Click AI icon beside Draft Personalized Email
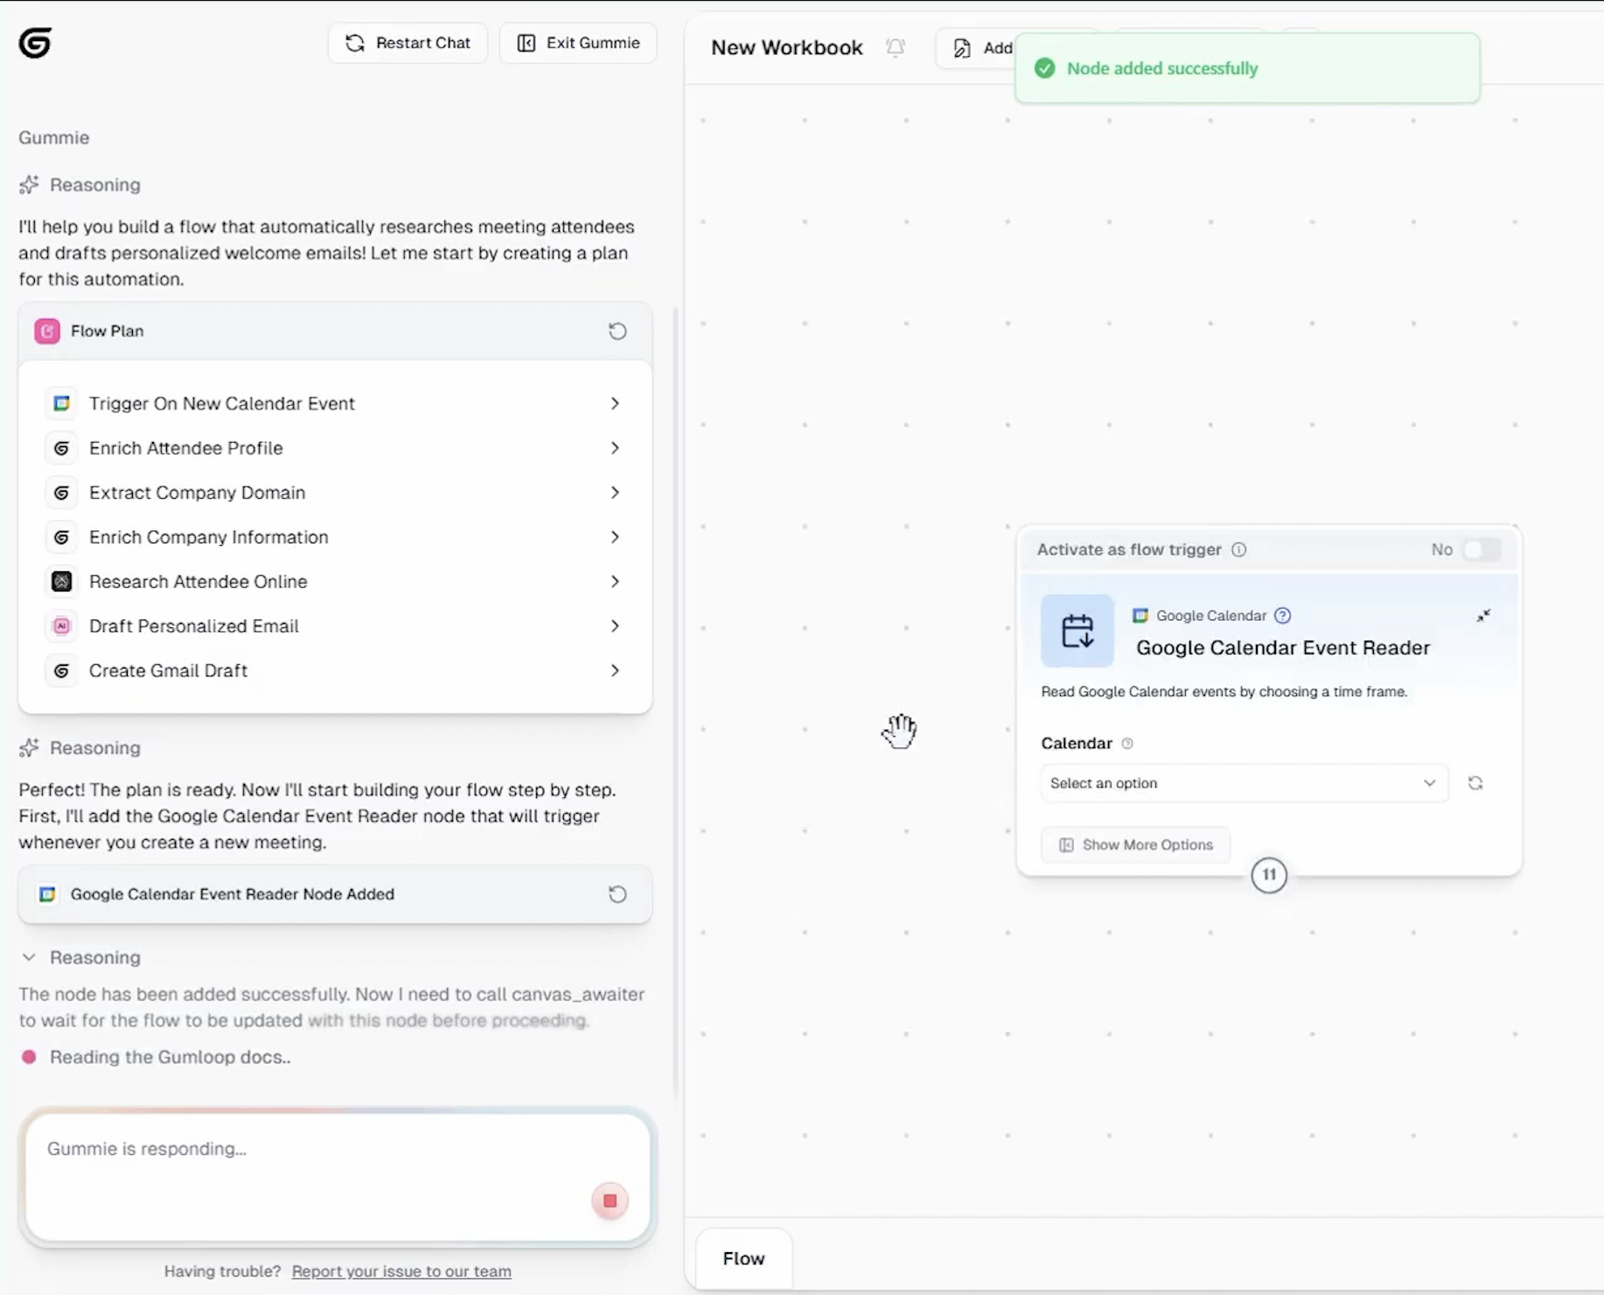Image resolution: width=1604 pixels, height=1295 pixels. 61,626
